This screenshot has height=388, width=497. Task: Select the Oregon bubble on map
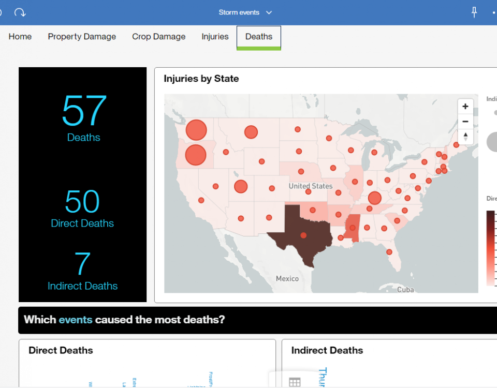click(x=196, y=155)
